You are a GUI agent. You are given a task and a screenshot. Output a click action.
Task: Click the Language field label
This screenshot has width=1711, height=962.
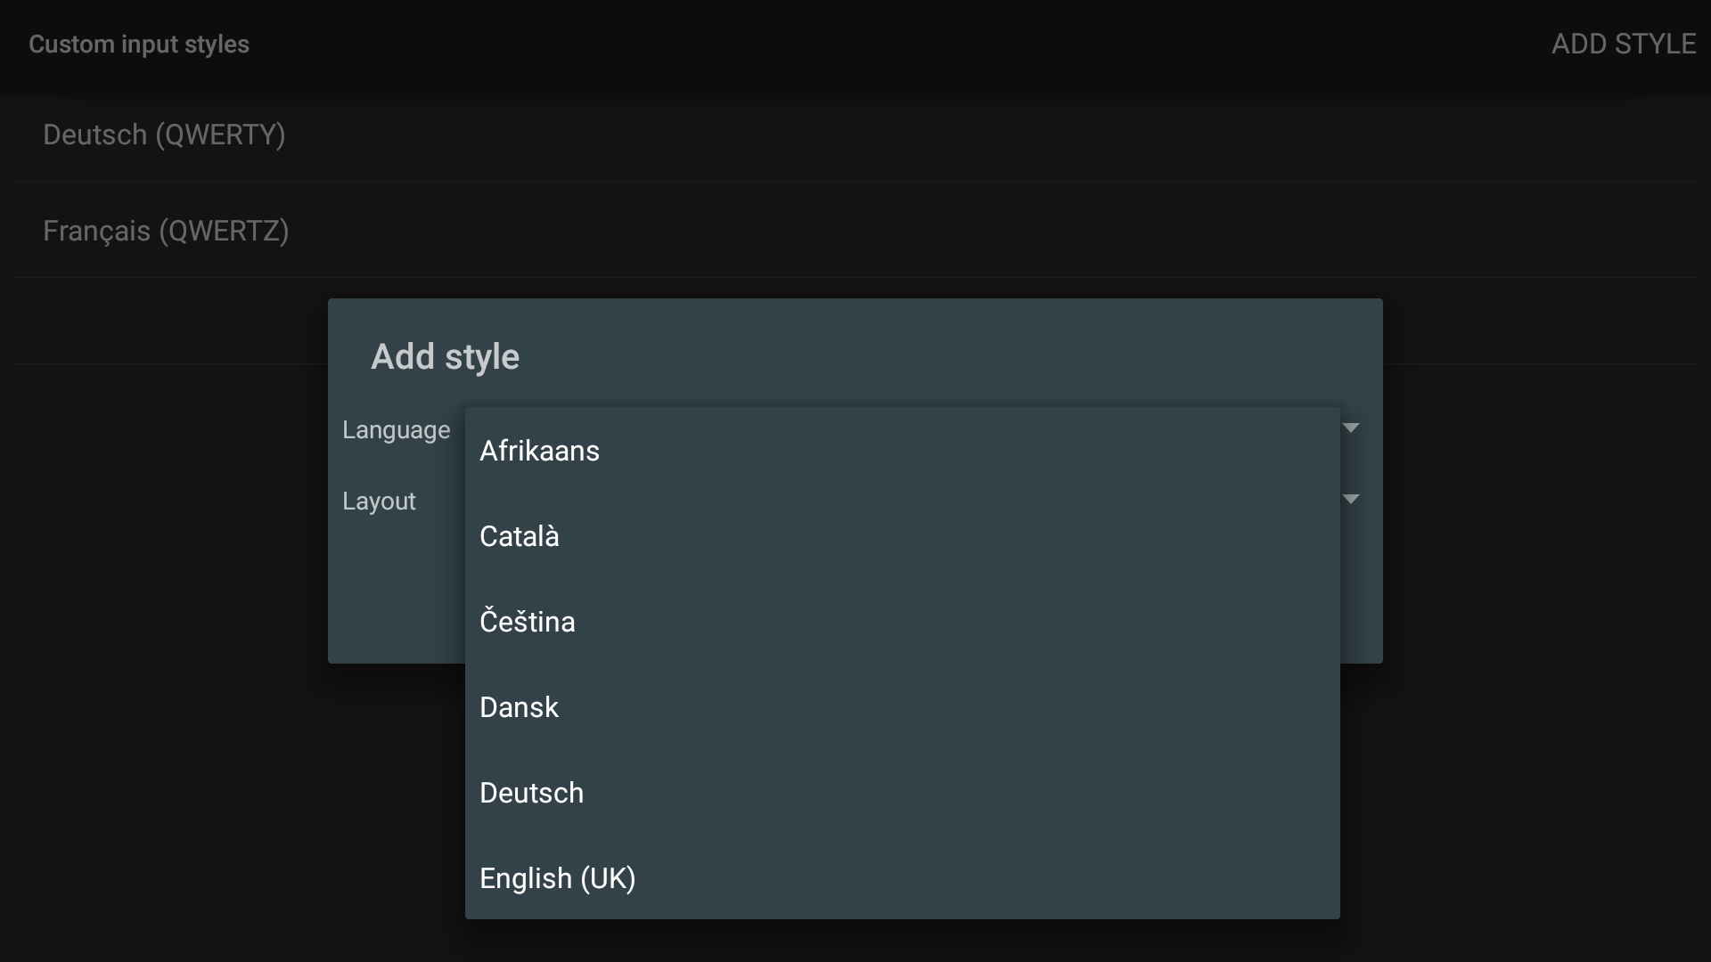[x=396, y=430]
